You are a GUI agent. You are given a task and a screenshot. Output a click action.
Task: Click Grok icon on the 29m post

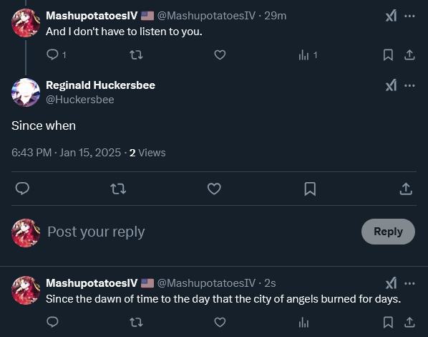pyautogui.click(x=391, y=16)
